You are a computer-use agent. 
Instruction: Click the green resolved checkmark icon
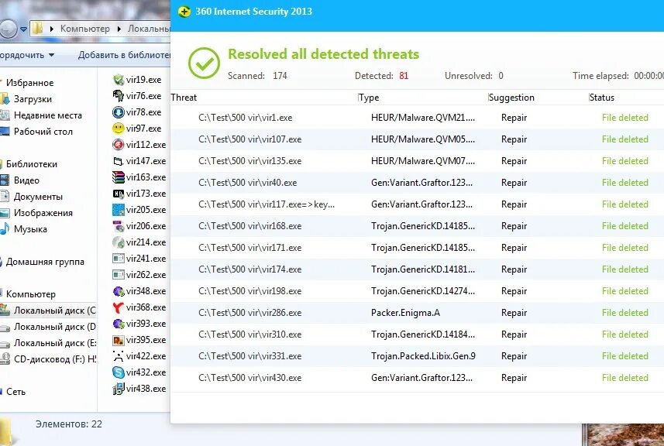204,63
